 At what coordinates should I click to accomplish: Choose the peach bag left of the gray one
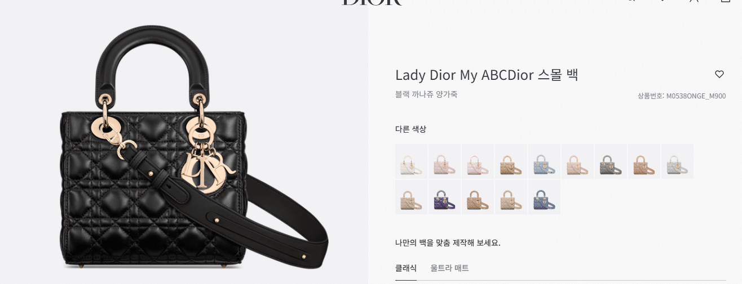pyautogui.click(x=577, y=161)
